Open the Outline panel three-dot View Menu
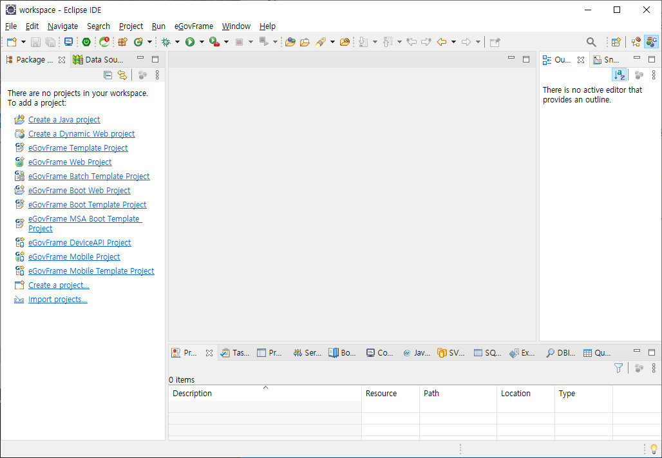This screenshot has width=662, height=458. [654, 75]
